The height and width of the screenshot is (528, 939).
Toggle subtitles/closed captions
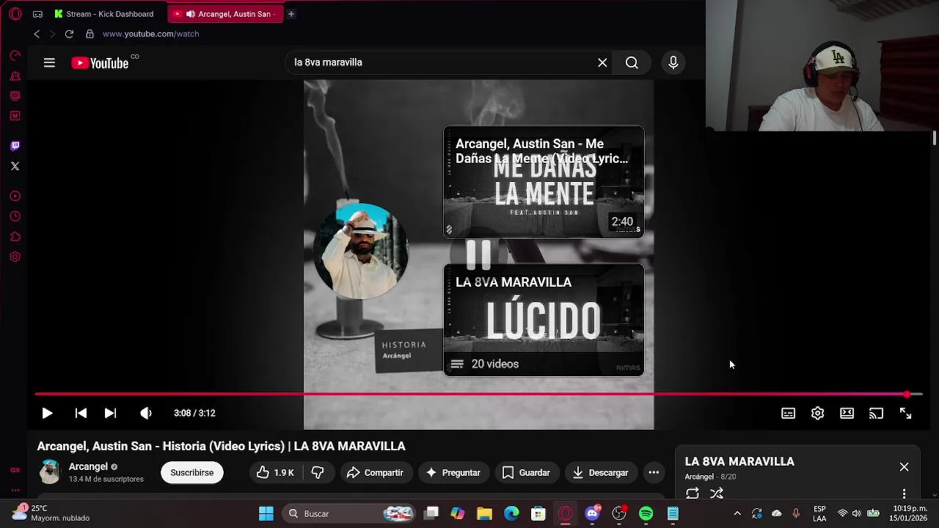[788, 414]
